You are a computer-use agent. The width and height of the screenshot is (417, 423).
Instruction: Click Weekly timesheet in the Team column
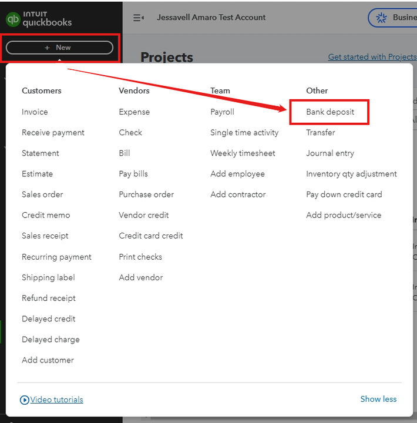point(243,153)
